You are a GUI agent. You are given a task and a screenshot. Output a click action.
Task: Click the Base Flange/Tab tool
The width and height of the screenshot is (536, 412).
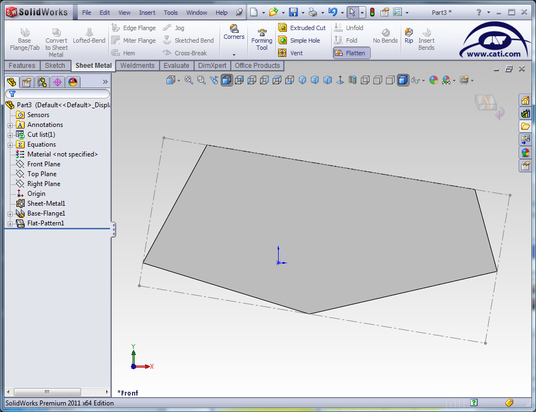(x=25, y=39)
